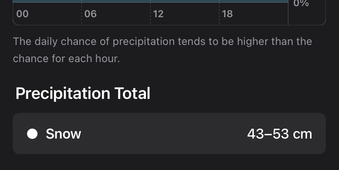Select the 12 hour label on chart
The width and height of the screenshot is (339, 170).
158,14
